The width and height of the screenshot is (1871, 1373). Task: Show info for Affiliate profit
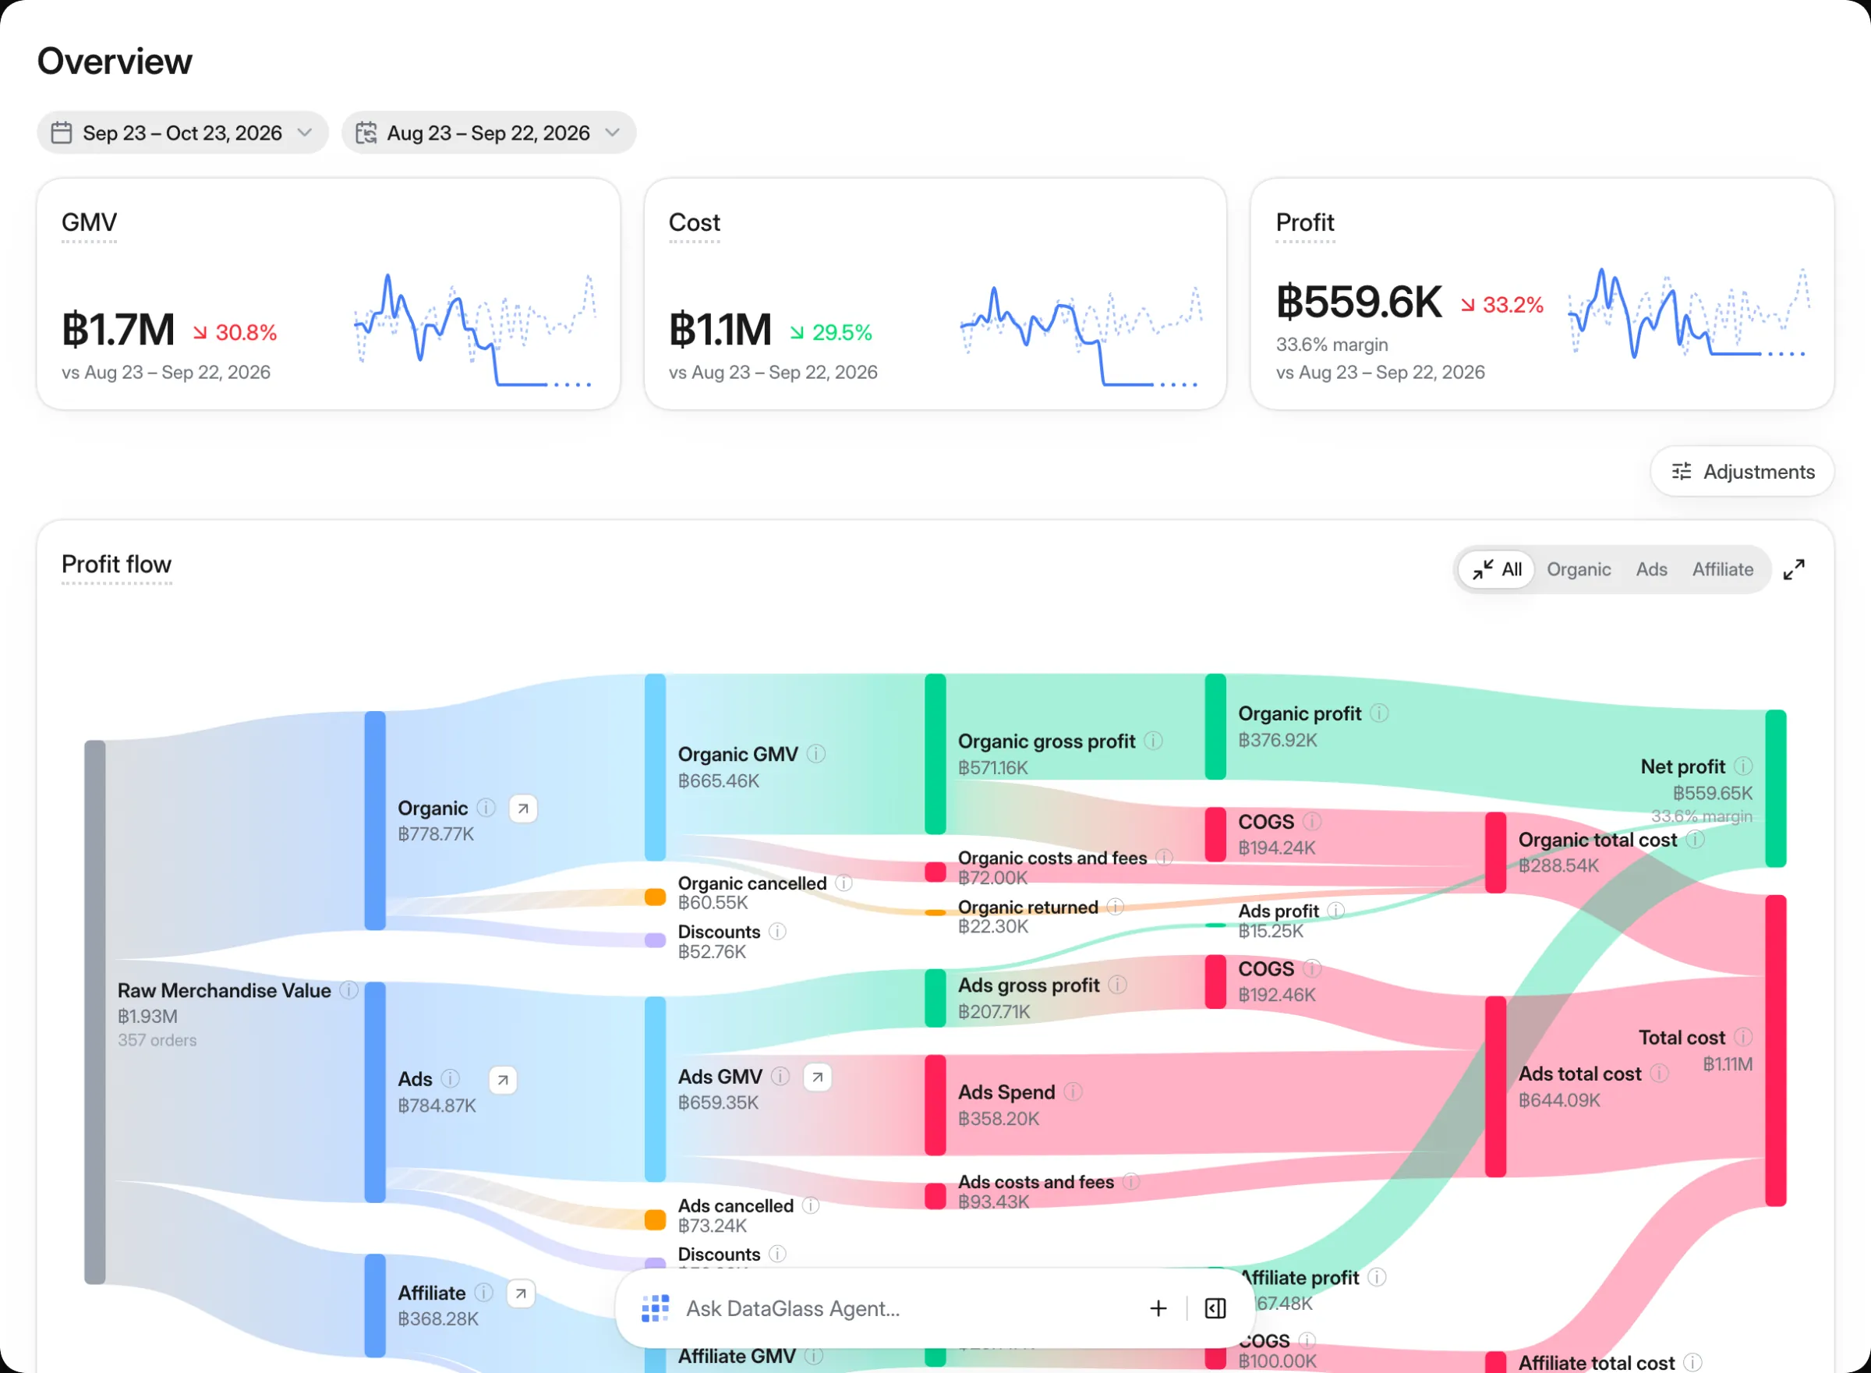[1378, 1278]
